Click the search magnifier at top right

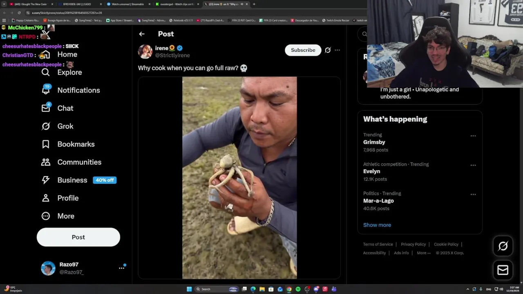pos(364,34)
